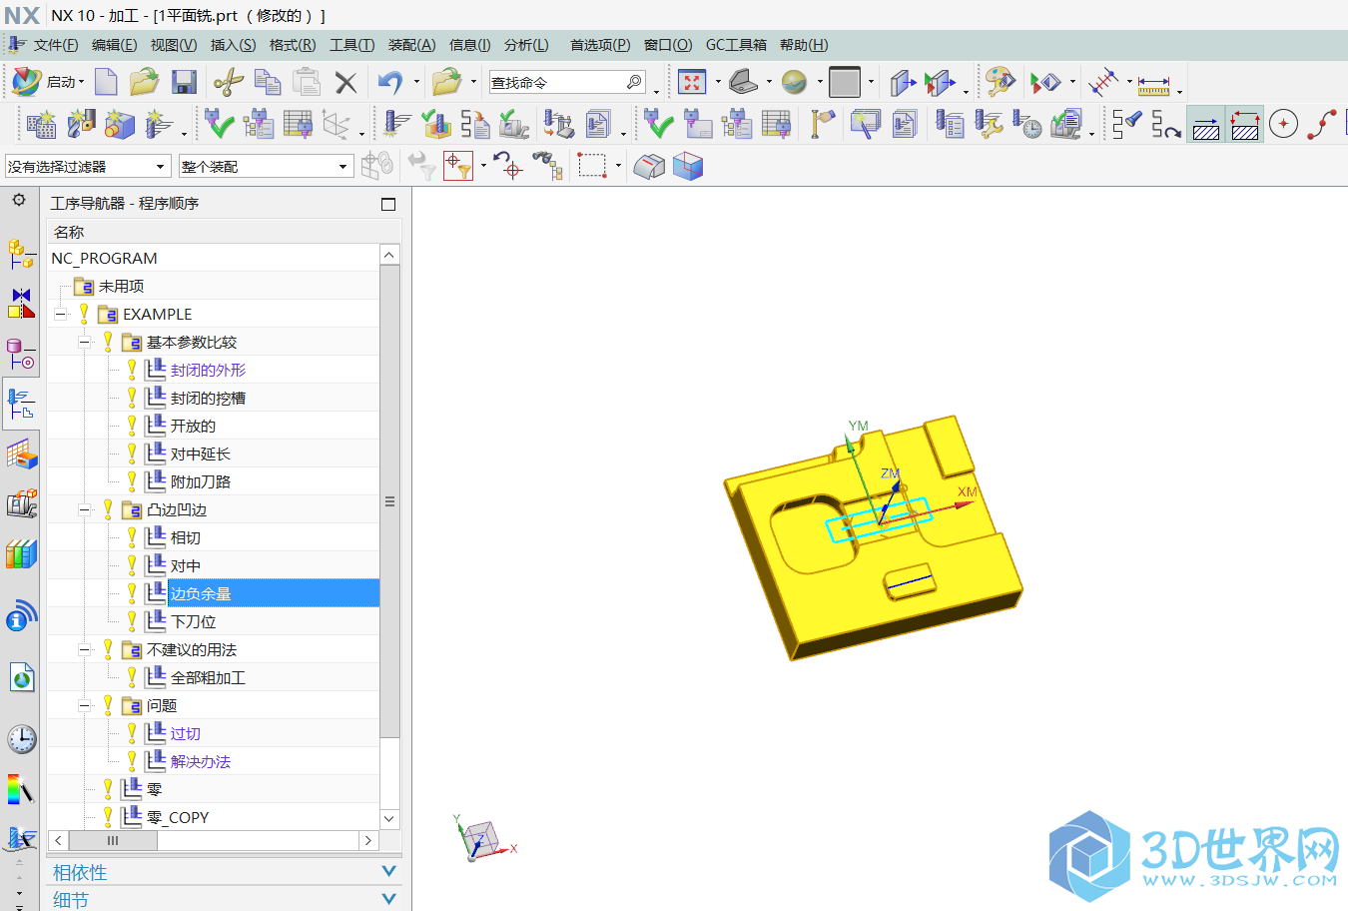Click the Generate Tool Path icon

(397, 124)
